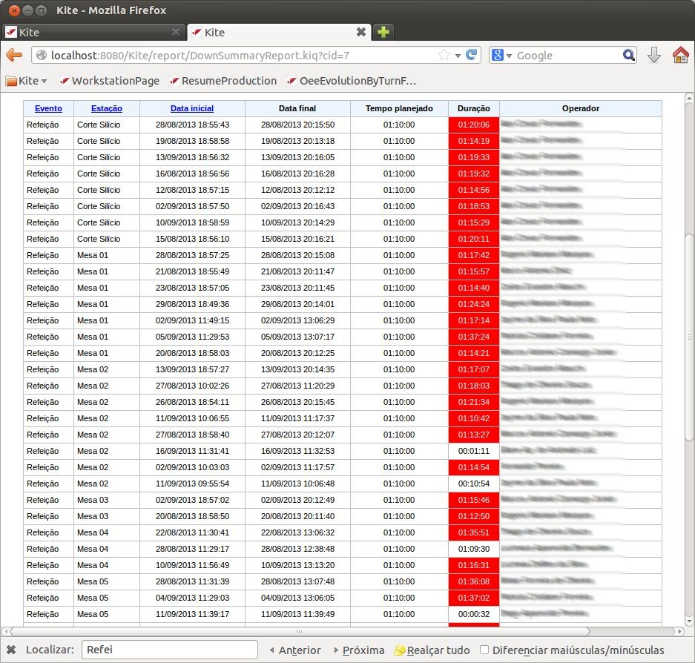Bookmark this page with the star icon
The height and width of the screenshot is (663, 695).
pyautogui.click(x=444, y=55)
